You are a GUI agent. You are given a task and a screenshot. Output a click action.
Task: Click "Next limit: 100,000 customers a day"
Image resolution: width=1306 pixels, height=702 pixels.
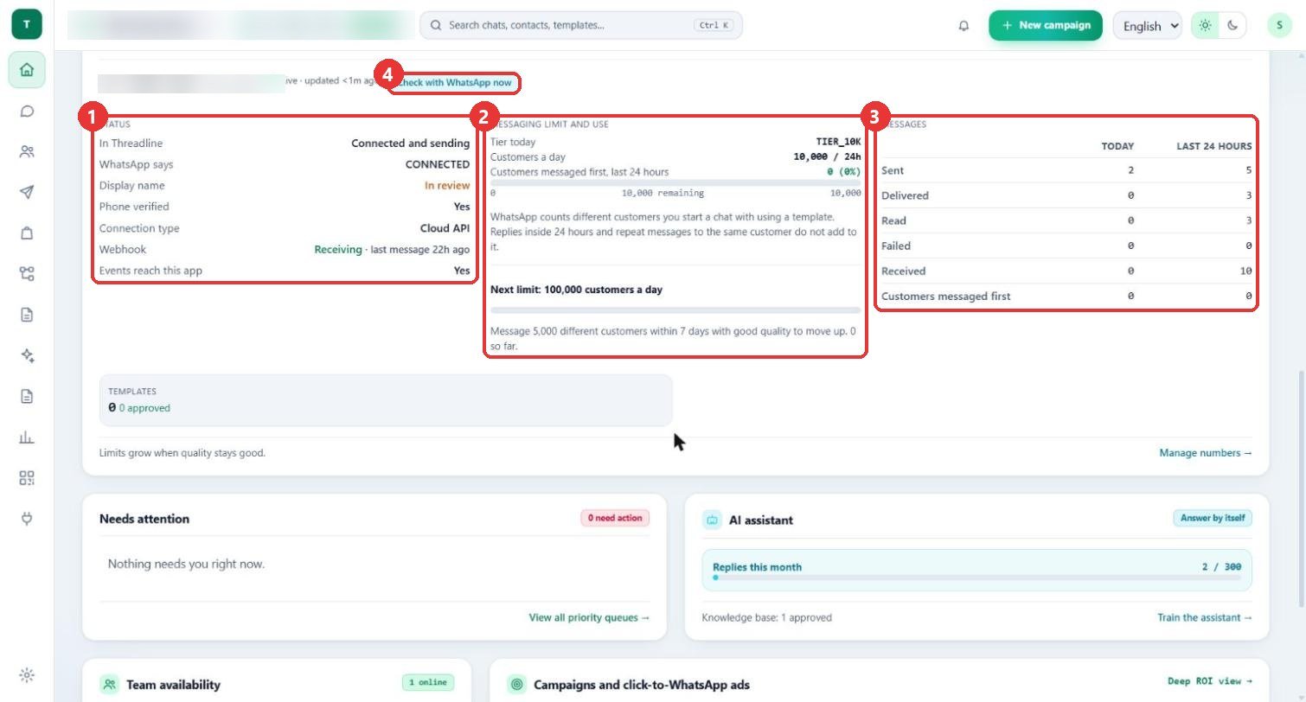pos(576,290)
